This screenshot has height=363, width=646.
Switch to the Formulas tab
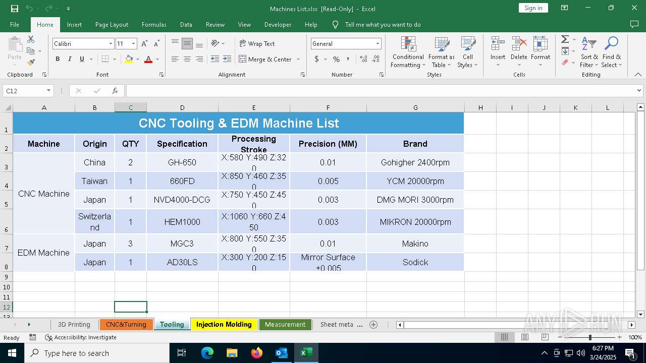pyautogui.click(x=154, y=24)
